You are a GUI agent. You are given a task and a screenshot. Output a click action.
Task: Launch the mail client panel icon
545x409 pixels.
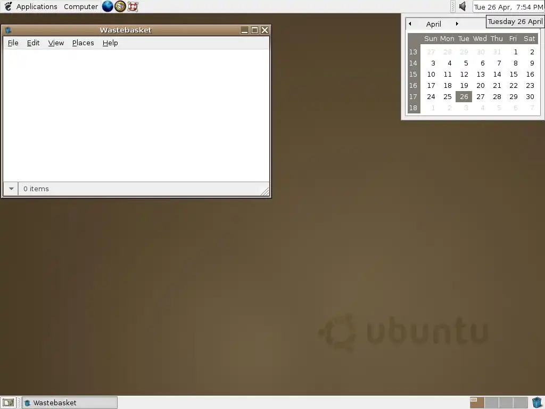[120, 6]
